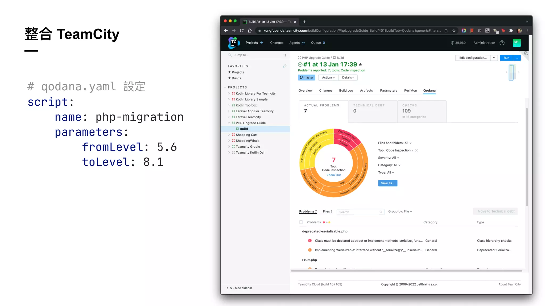The height and width of the screenshot is (306, 545).
Task: Click the cloud icon next to Agents
Action: [x=303, y=43]
